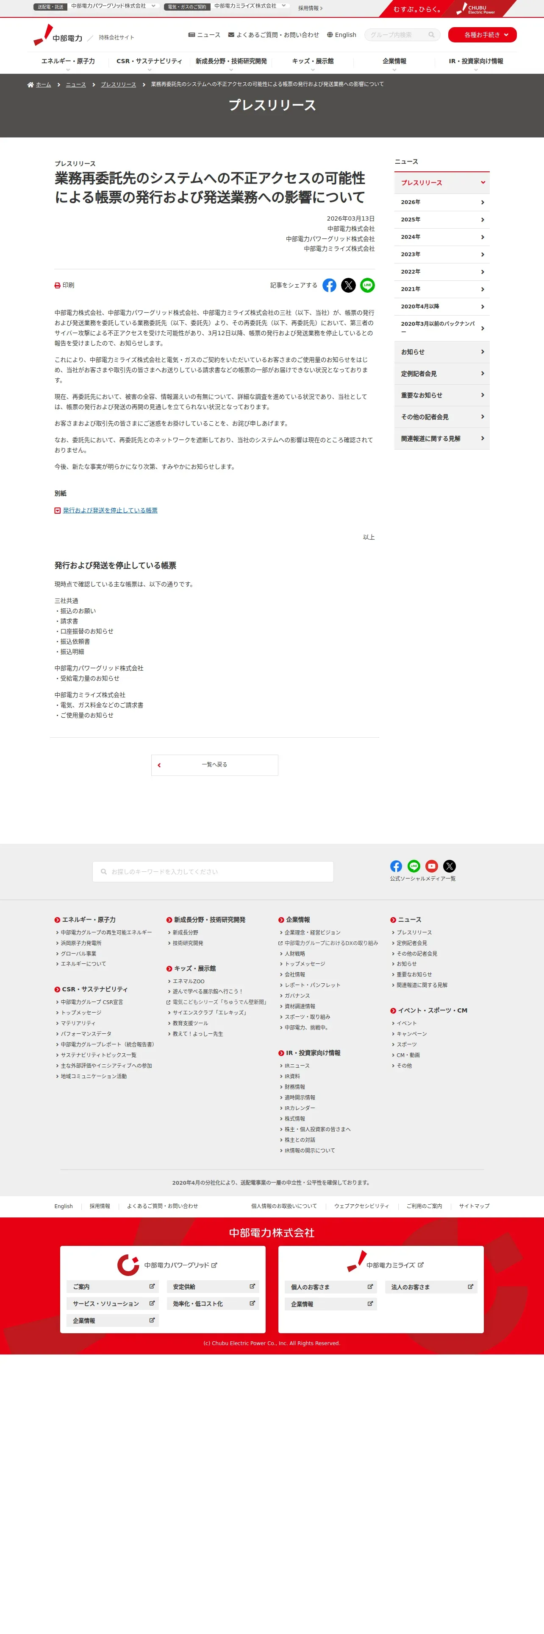
Task: Open お知らせ in sidebar
Action: pyautogui.click(x=441, y=352)
